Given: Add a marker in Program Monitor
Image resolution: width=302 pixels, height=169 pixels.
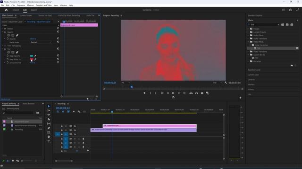Looking at the screenshot, I should [x=144, y=93].
